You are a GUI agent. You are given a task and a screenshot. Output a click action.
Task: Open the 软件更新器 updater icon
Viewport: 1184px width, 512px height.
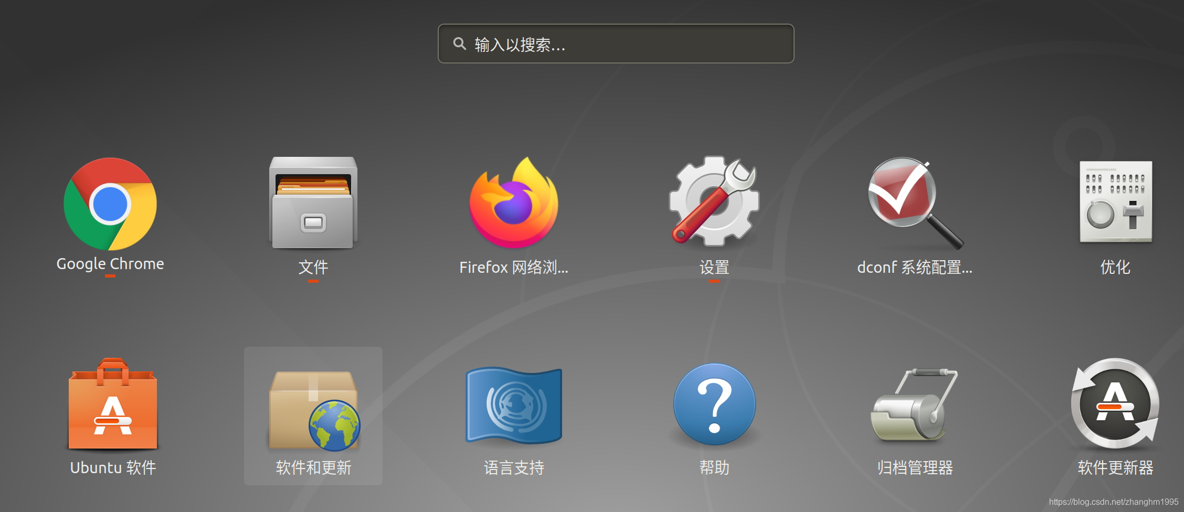pyautogui.click(x=1115, y=403)
